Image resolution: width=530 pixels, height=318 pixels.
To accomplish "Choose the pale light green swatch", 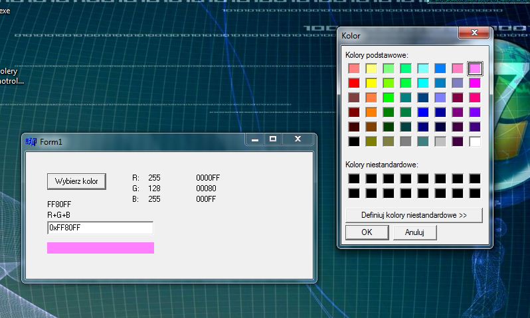I will (x=389, y=68).
